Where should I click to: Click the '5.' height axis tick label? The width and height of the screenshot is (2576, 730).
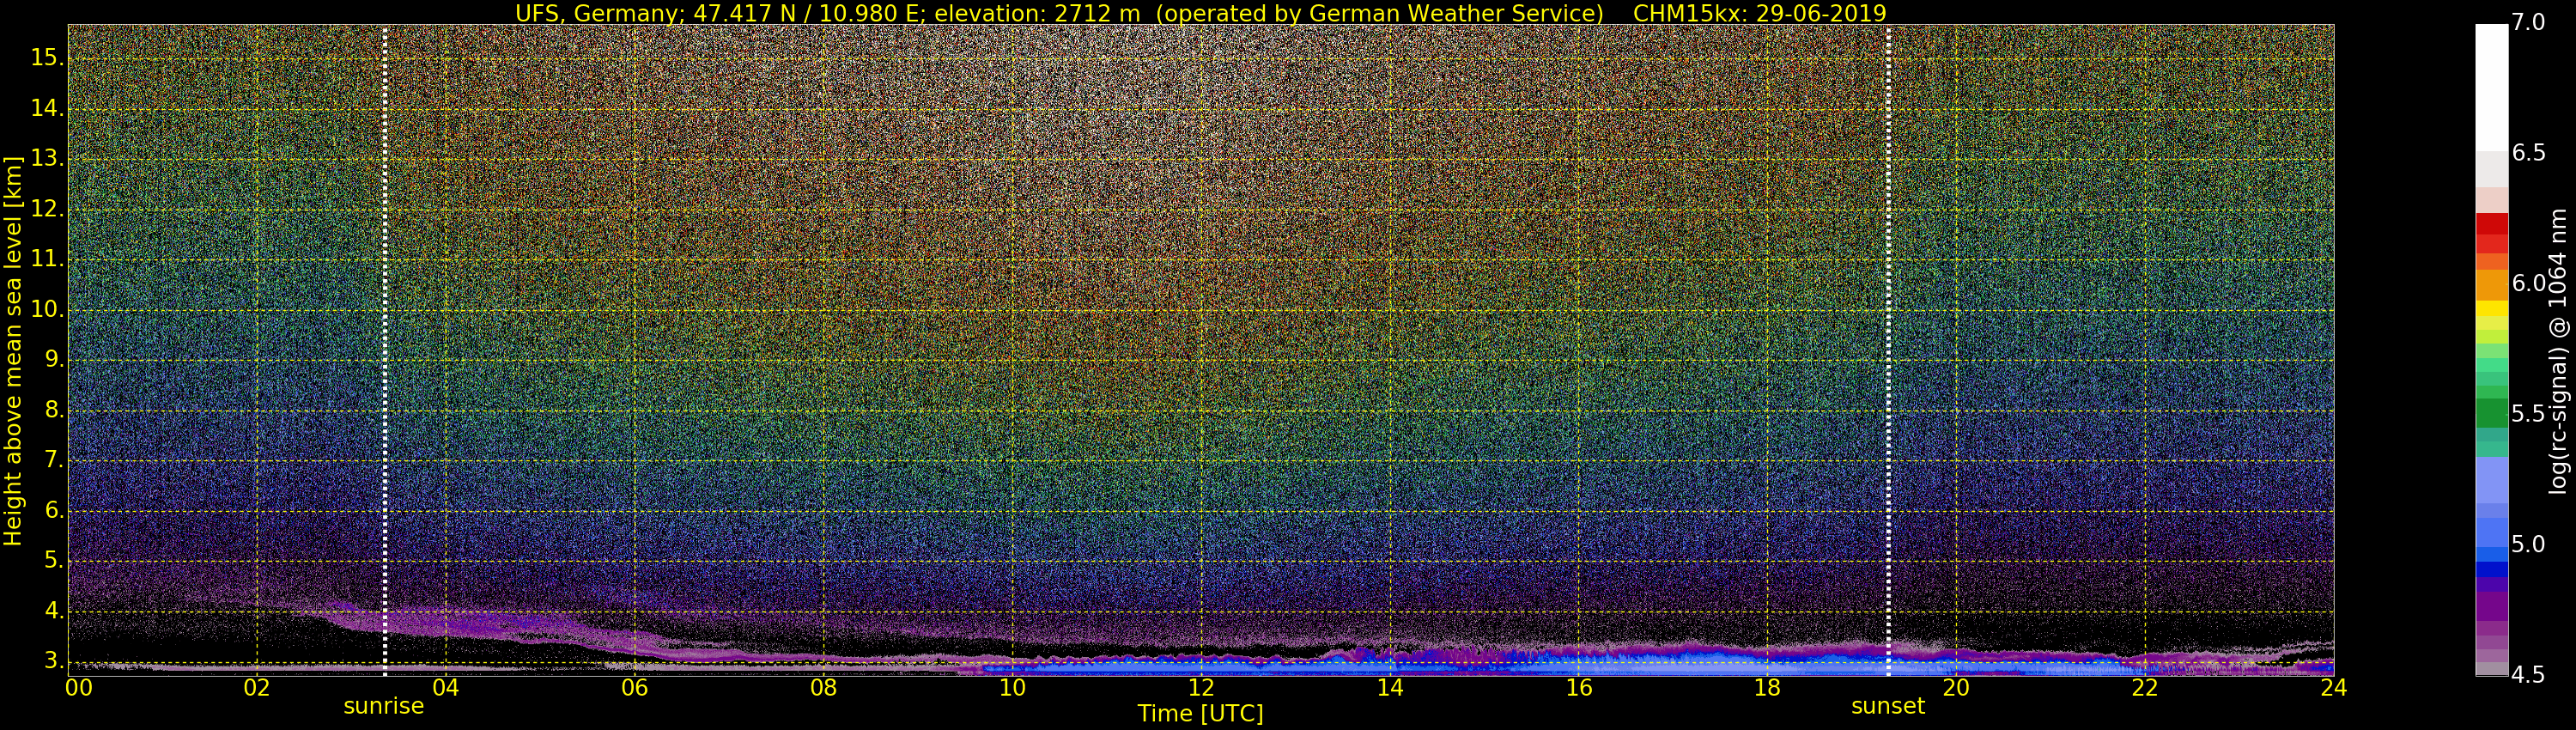[x=55, y=561]
